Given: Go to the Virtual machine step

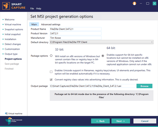Looking at the screenshot, I should pyautogui.click(x=13, y=25).
